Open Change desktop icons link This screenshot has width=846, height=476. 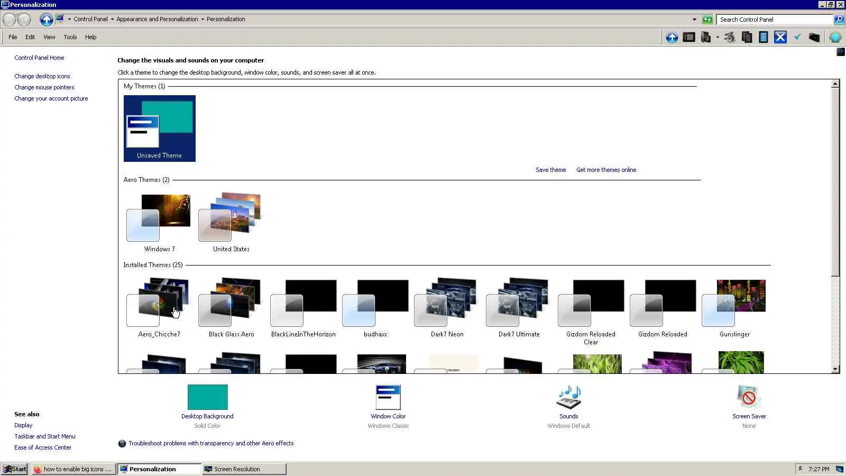[42, 76]
